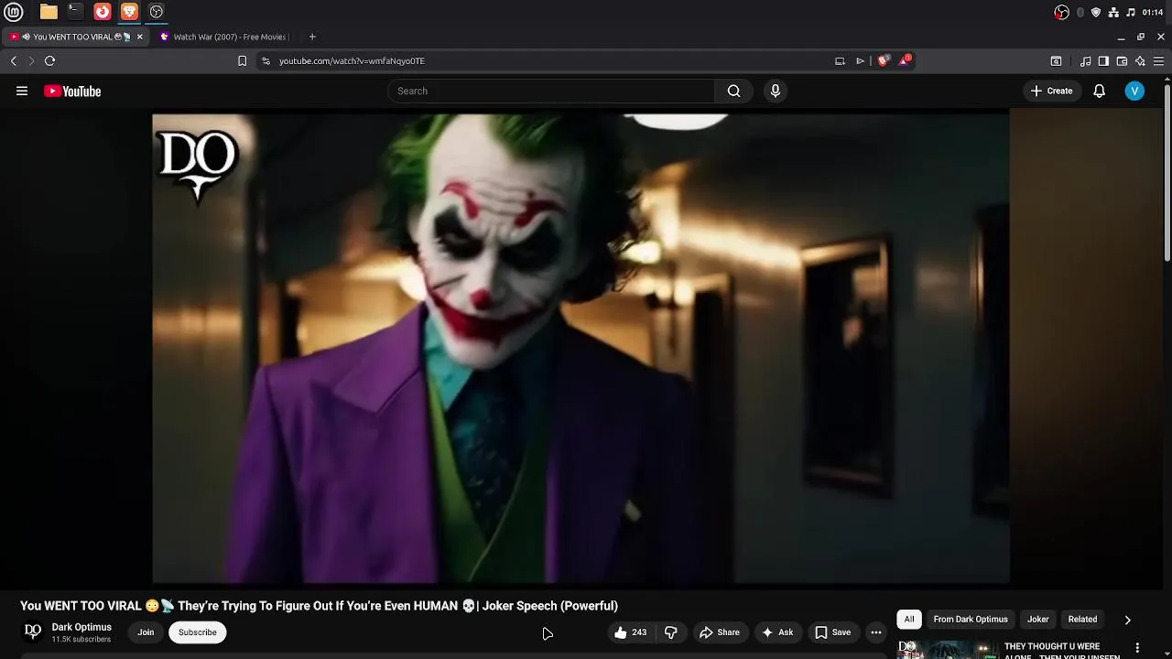Open the 01:14 clock calendar
Image resolution: width=1172 pixels, height=659 pixels.
[1153, 12]
